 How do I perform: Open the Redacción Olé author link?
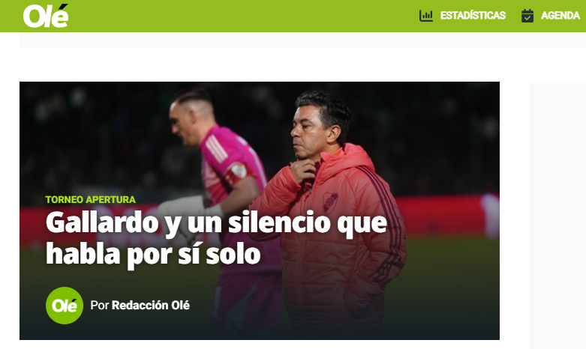point(151,306)
